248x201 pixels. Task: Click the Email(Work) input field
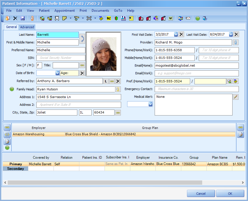tap(197, 73)
